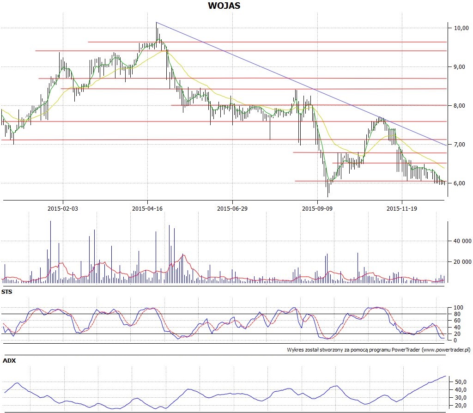
Task: Click the ADX axis value 50,0
Action: 461,382
